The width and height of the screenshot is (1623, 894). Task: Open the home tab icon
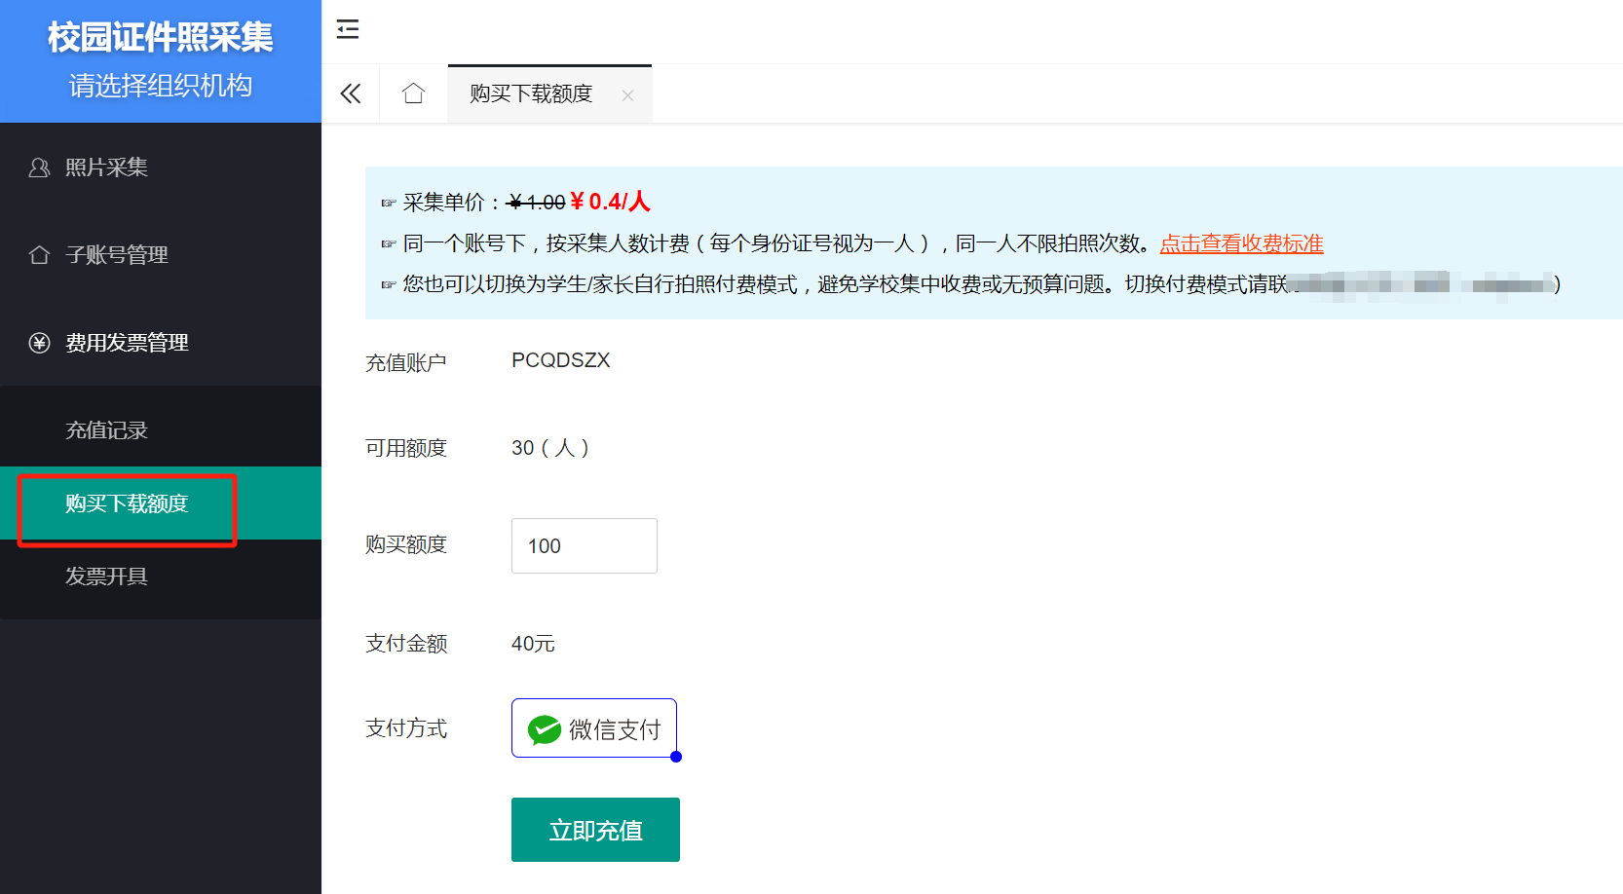(413, 93)
